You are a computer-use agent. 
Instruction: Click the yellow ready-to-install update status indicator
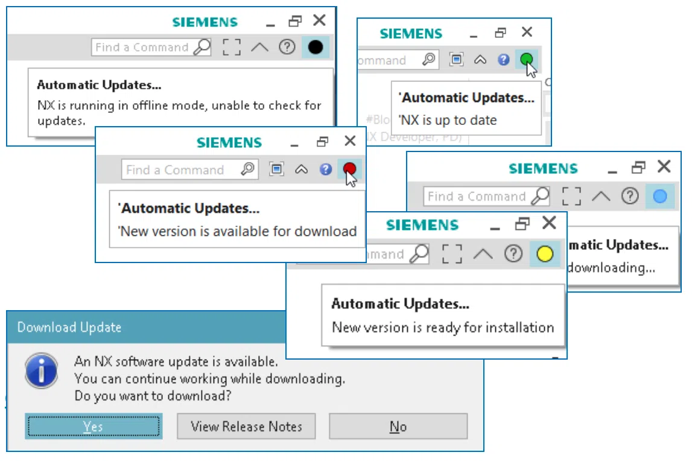pos(545,253)
